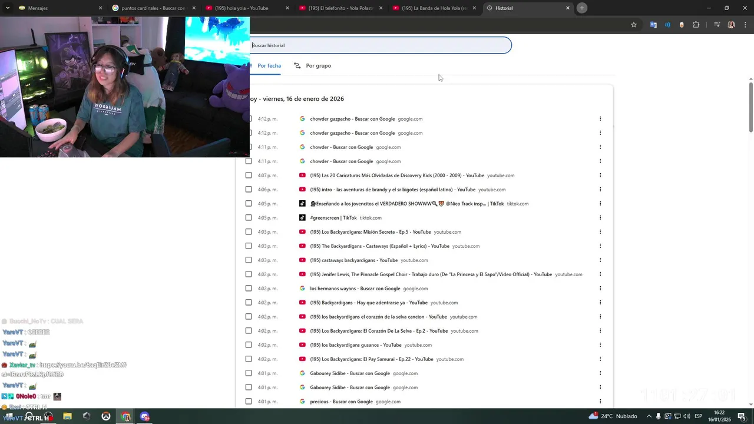
Task: Select checkbox for Jenifer Lewis Trabajo duro entry
Action: click(x=249, y=274)
